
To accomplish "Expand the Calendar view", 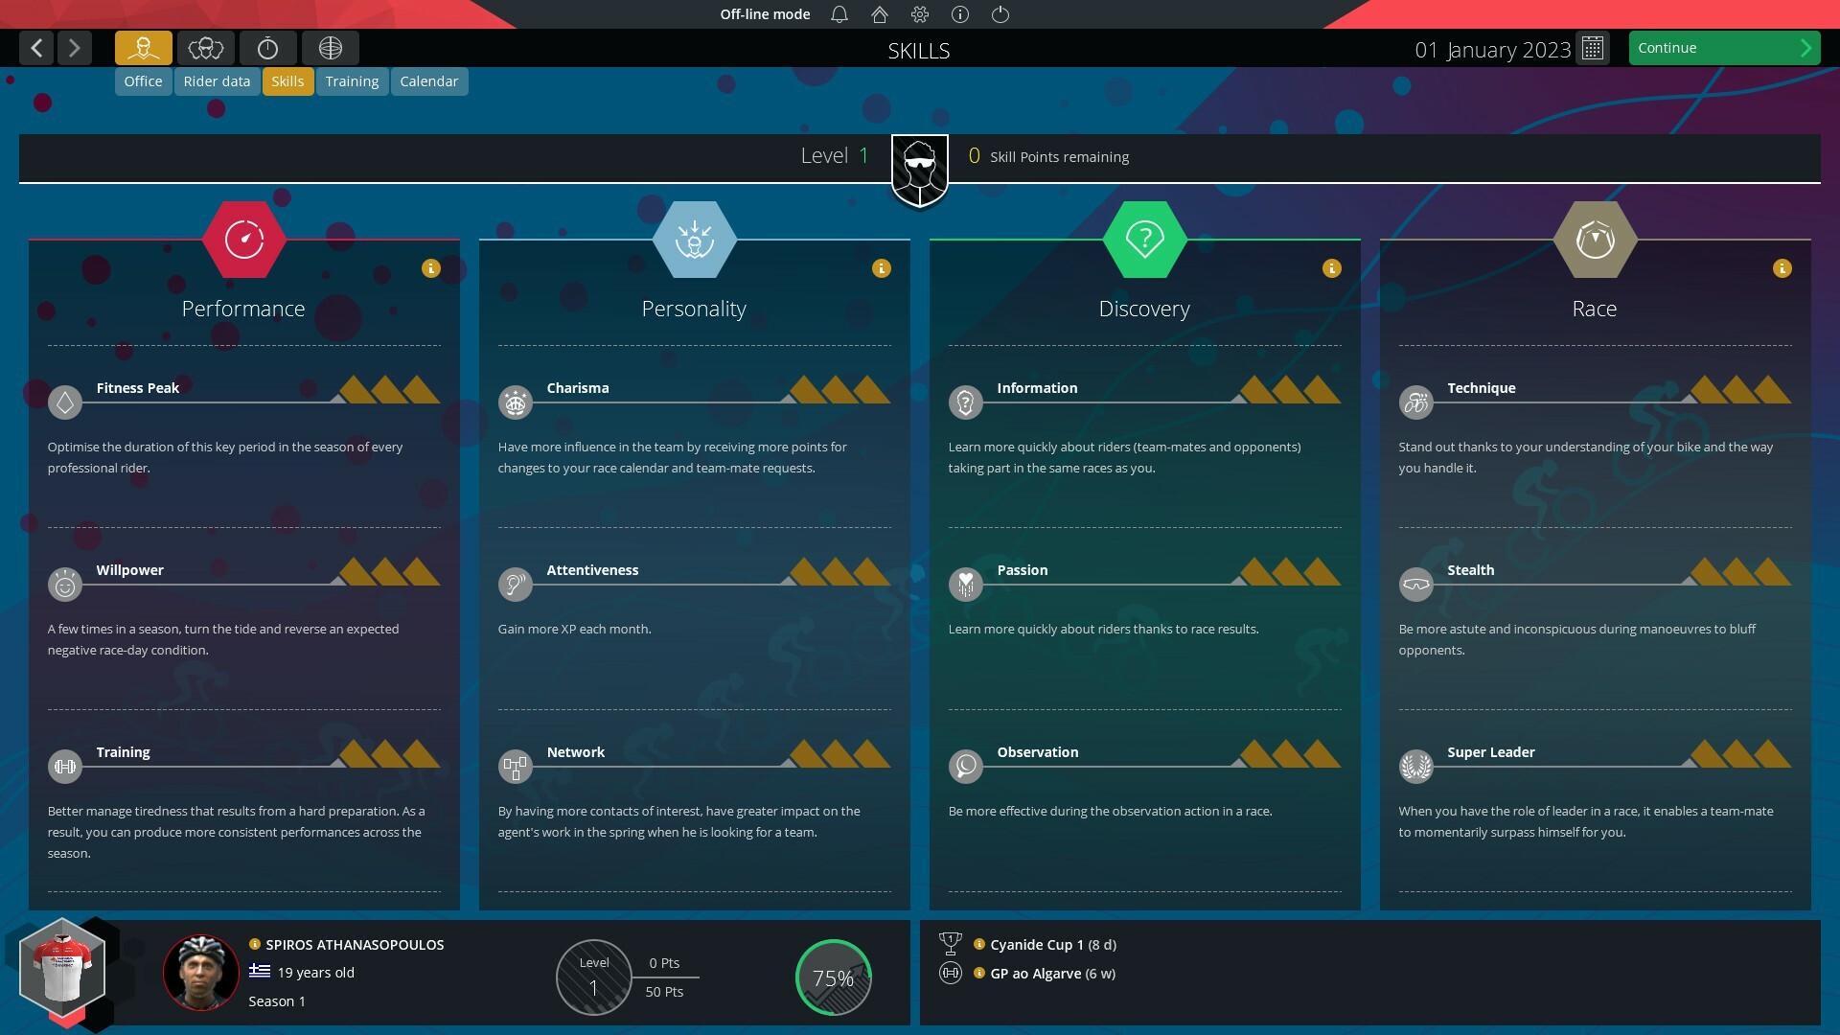I will coord(428,80).
